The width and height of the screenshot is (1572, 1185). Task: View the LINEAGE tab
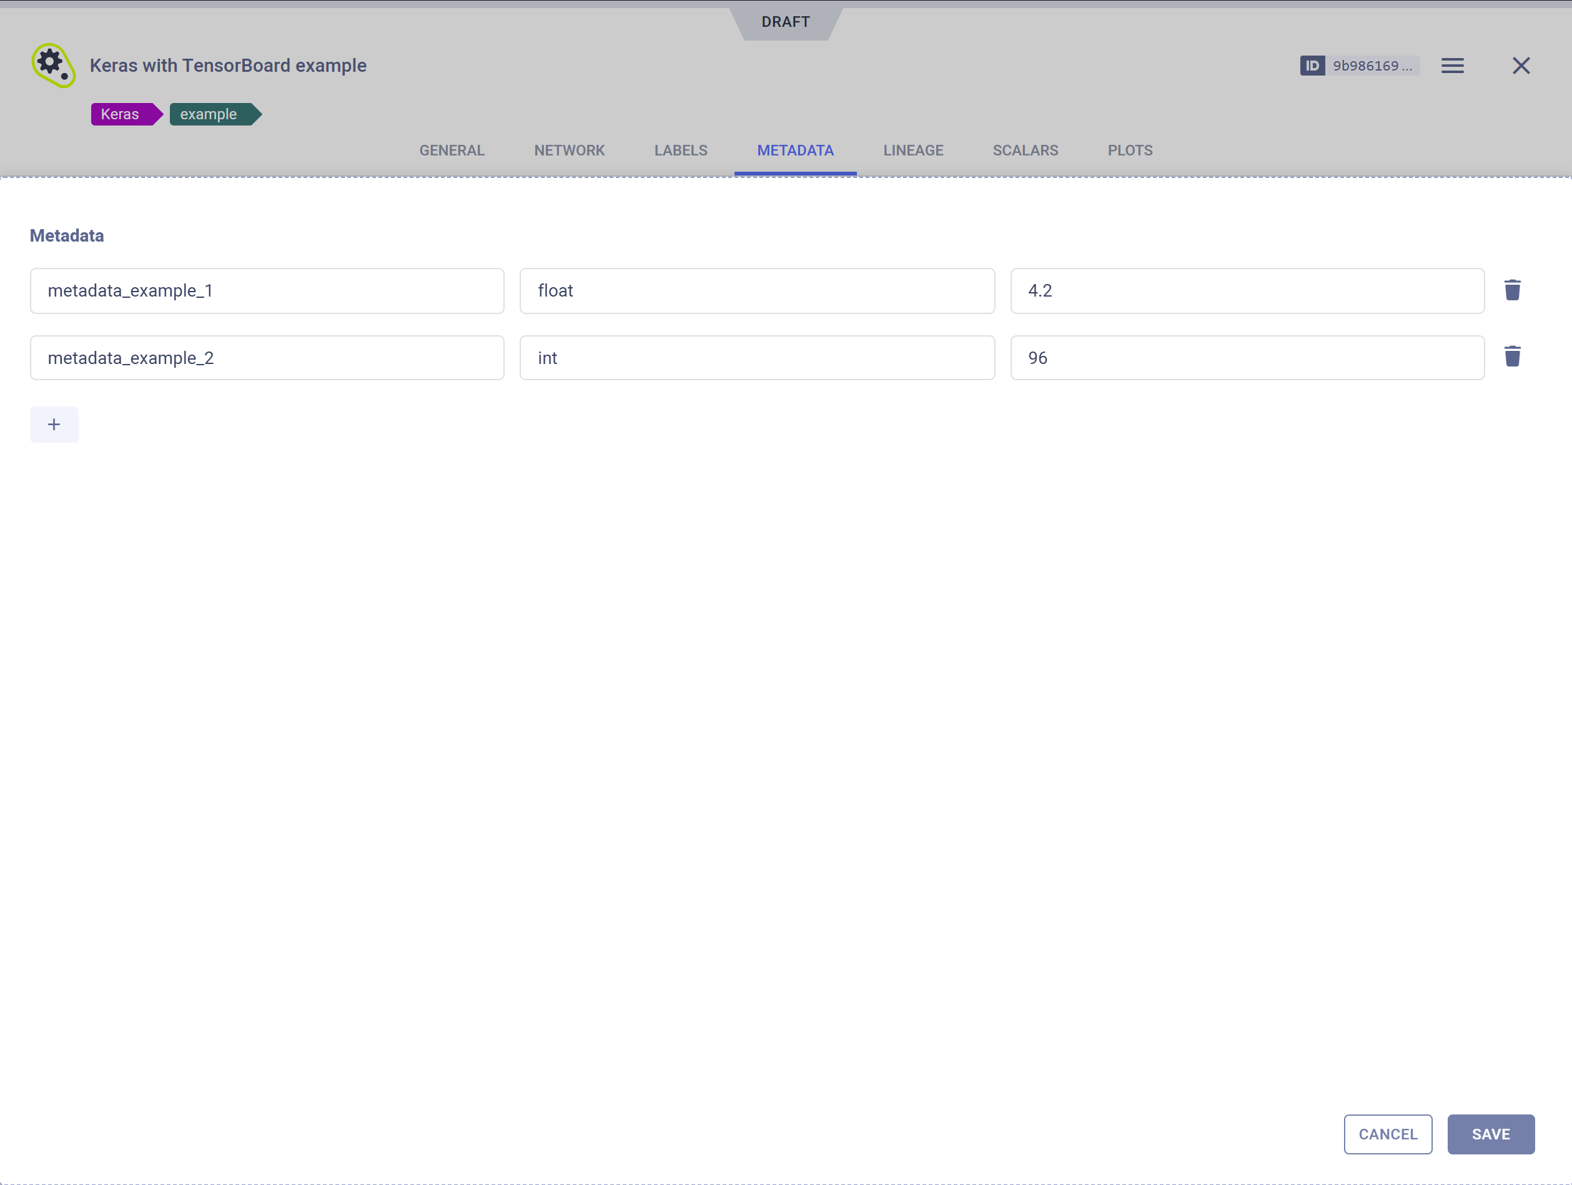point(913,150)
